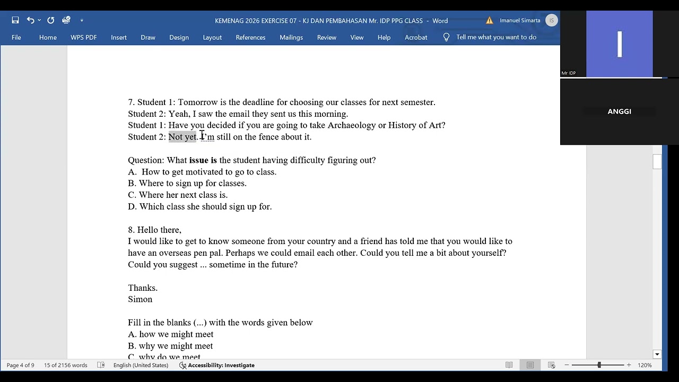Click the quick print icon in the title bar

[66, 20]
